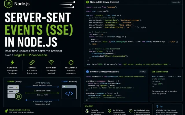Viewport: 185px width, 115px height.
Task: Click the lightbulb Tip icon
Action: tap(157, 106)
